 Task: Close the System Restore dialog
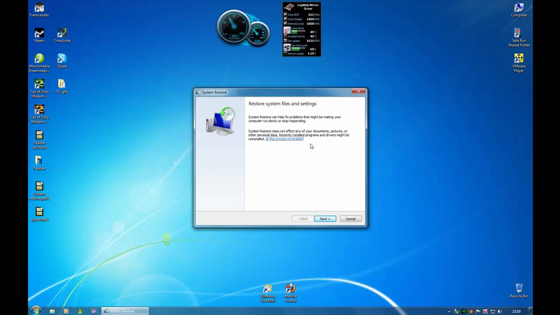[358, 91]
